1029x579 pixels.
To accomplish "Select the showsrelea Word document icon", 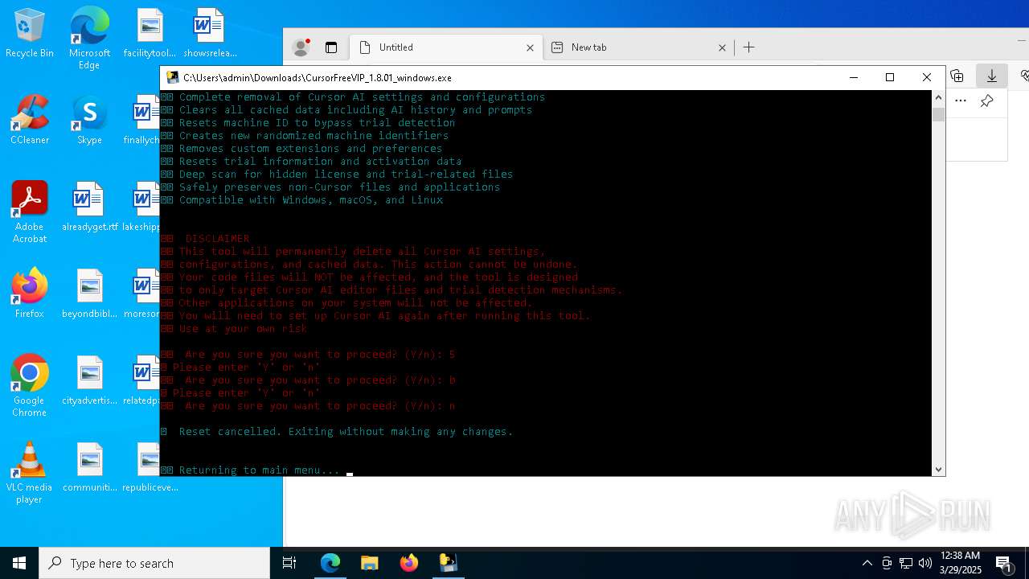I will pyautogui.click(x=209, y=34).
